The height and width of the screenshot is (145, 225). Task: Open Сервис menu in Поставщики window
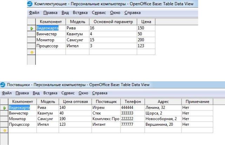pos(68,93)
